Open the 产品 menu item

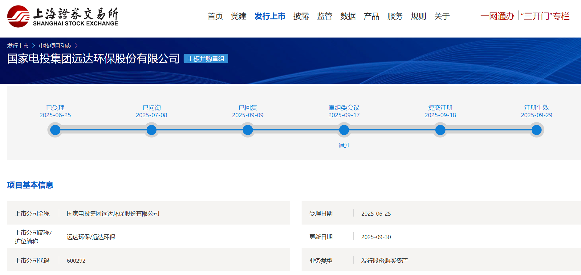coord(372,16)
